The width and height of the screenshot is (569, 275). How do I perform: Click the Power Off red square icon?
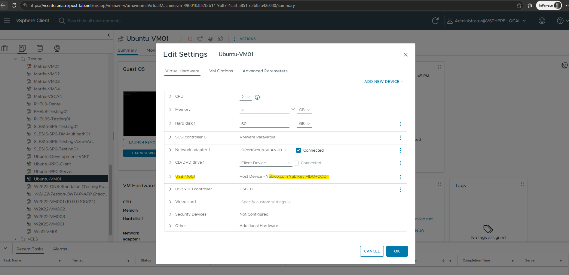[190, 39]
